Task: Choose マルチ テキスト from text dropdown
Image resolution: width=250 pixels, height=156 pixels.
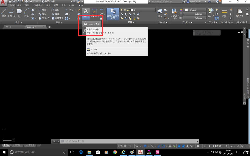Action: [92, 24]
